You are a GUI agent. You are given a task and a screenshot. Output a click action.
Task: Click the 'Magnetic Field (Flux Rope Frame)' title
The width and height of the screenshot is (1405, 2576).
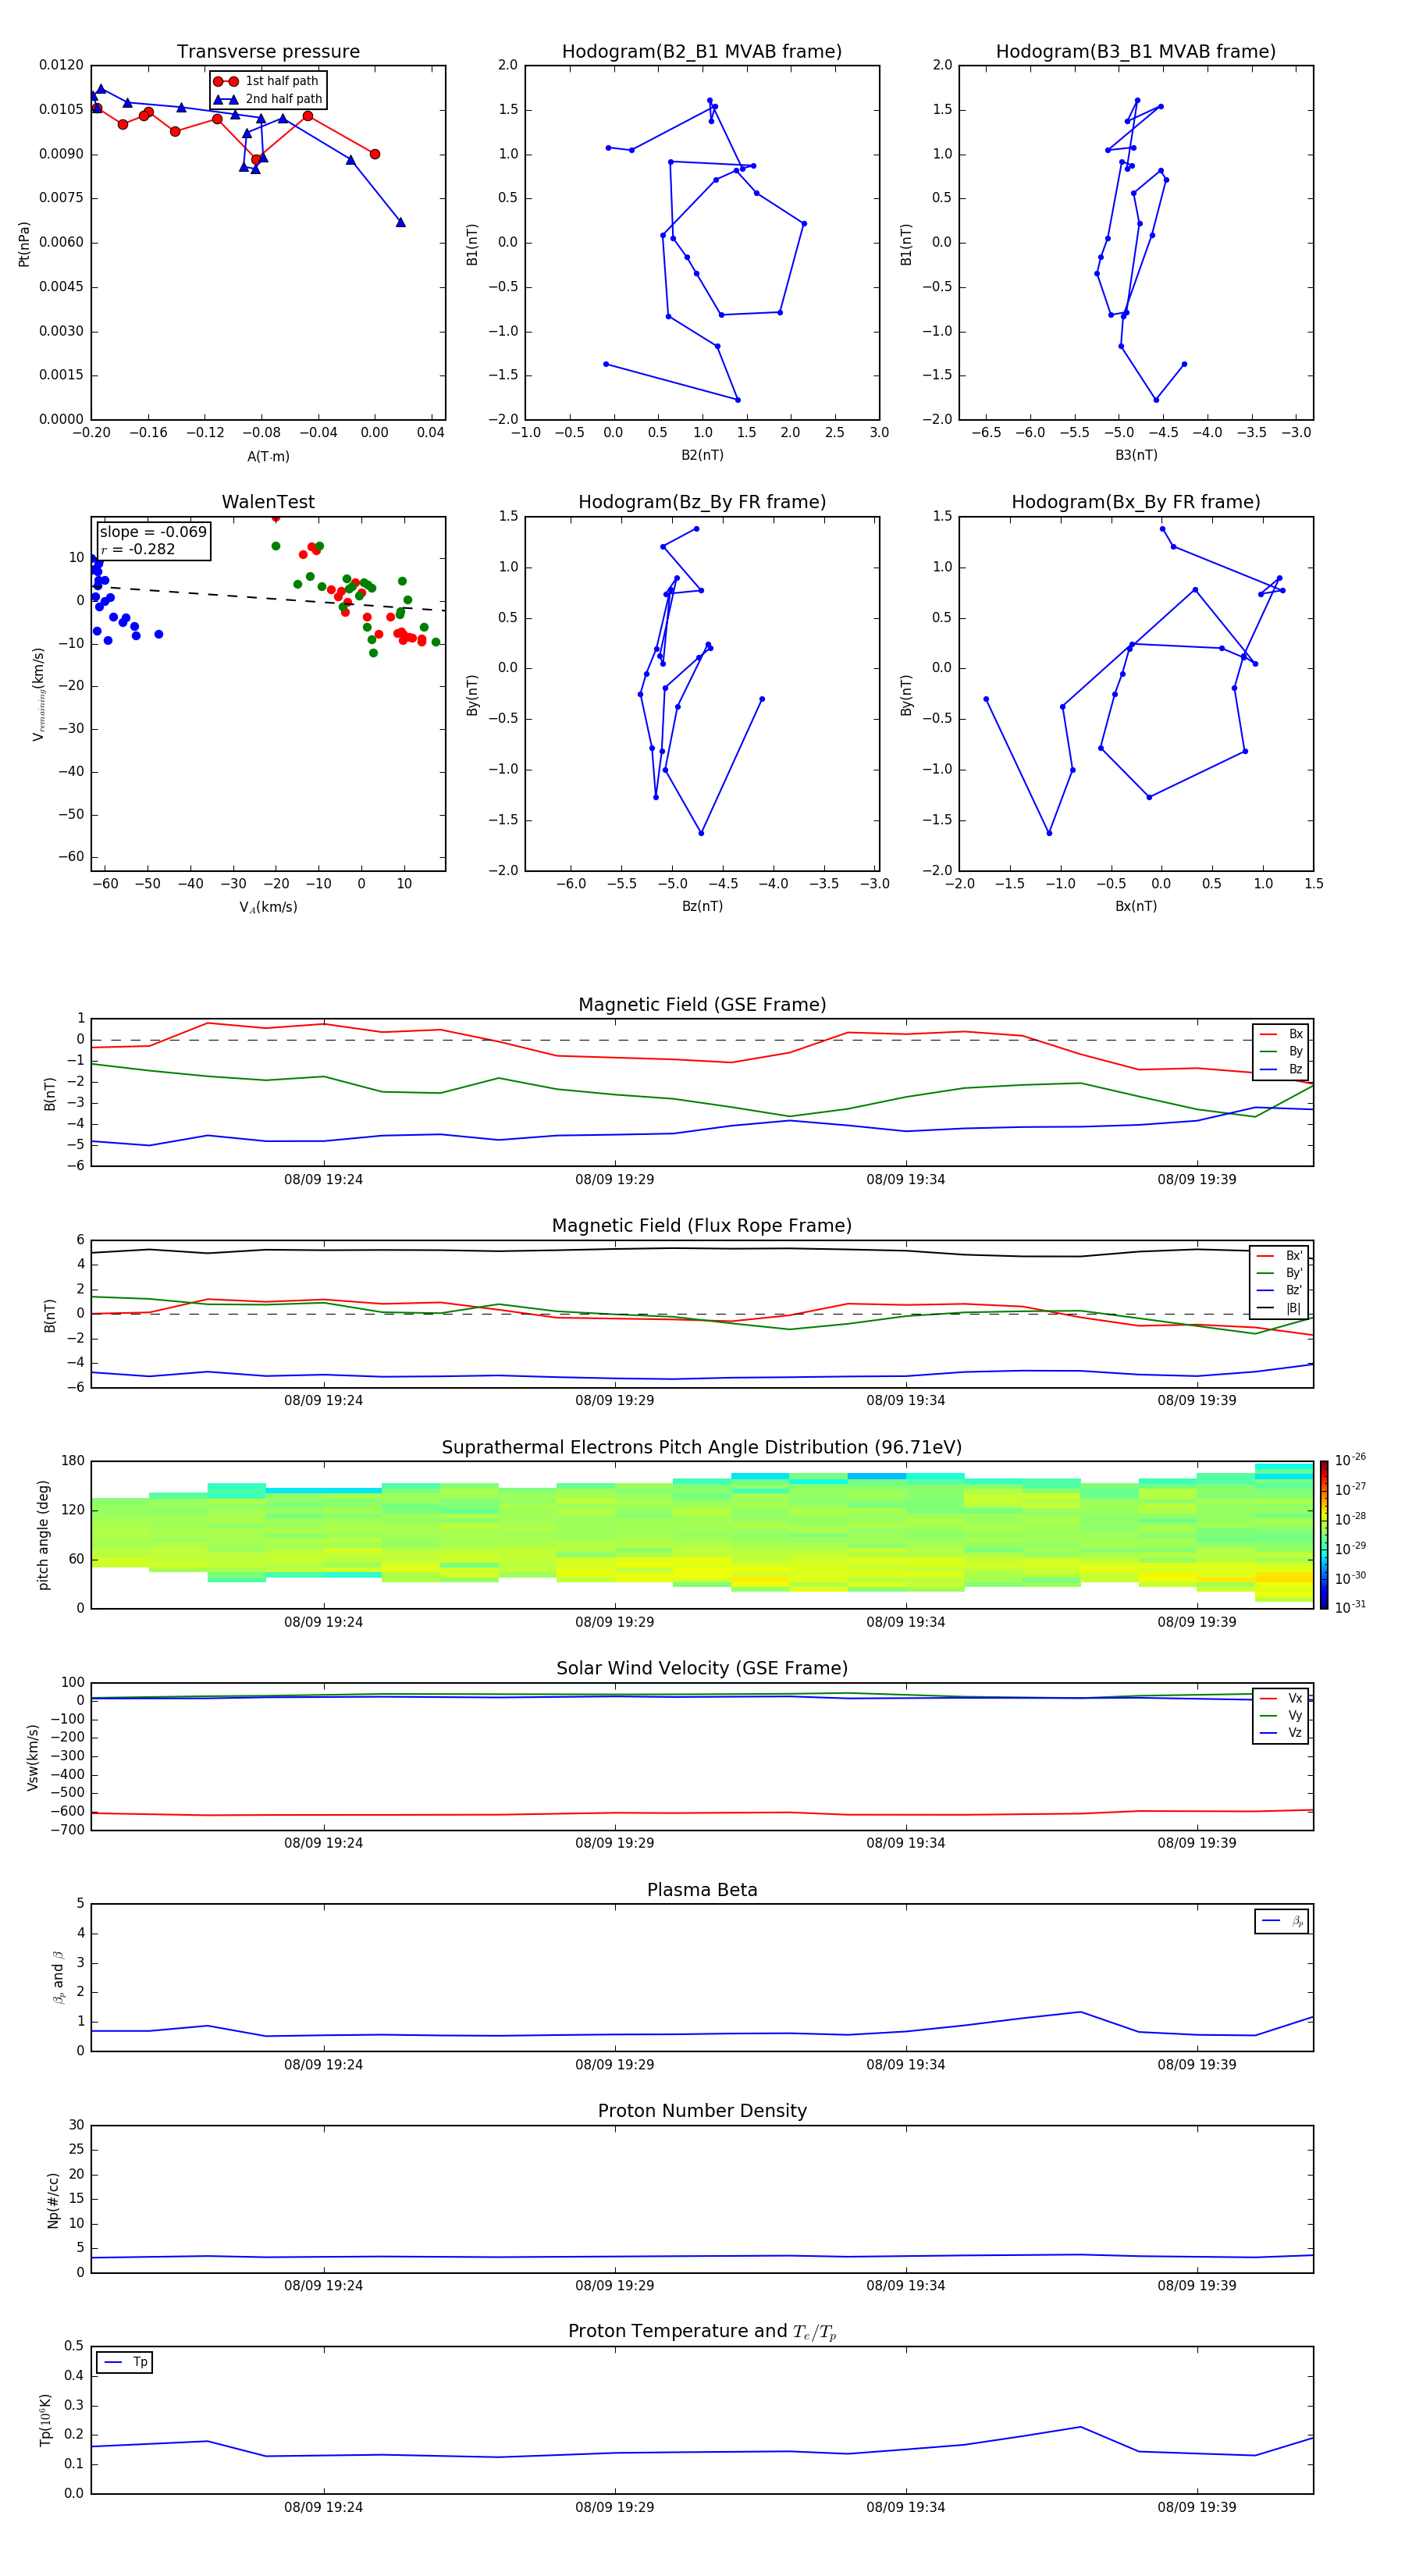pos(702,1226)
